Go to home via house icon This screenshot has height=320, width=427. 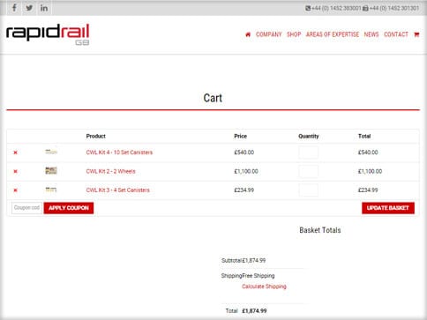(x=248, y=34)
